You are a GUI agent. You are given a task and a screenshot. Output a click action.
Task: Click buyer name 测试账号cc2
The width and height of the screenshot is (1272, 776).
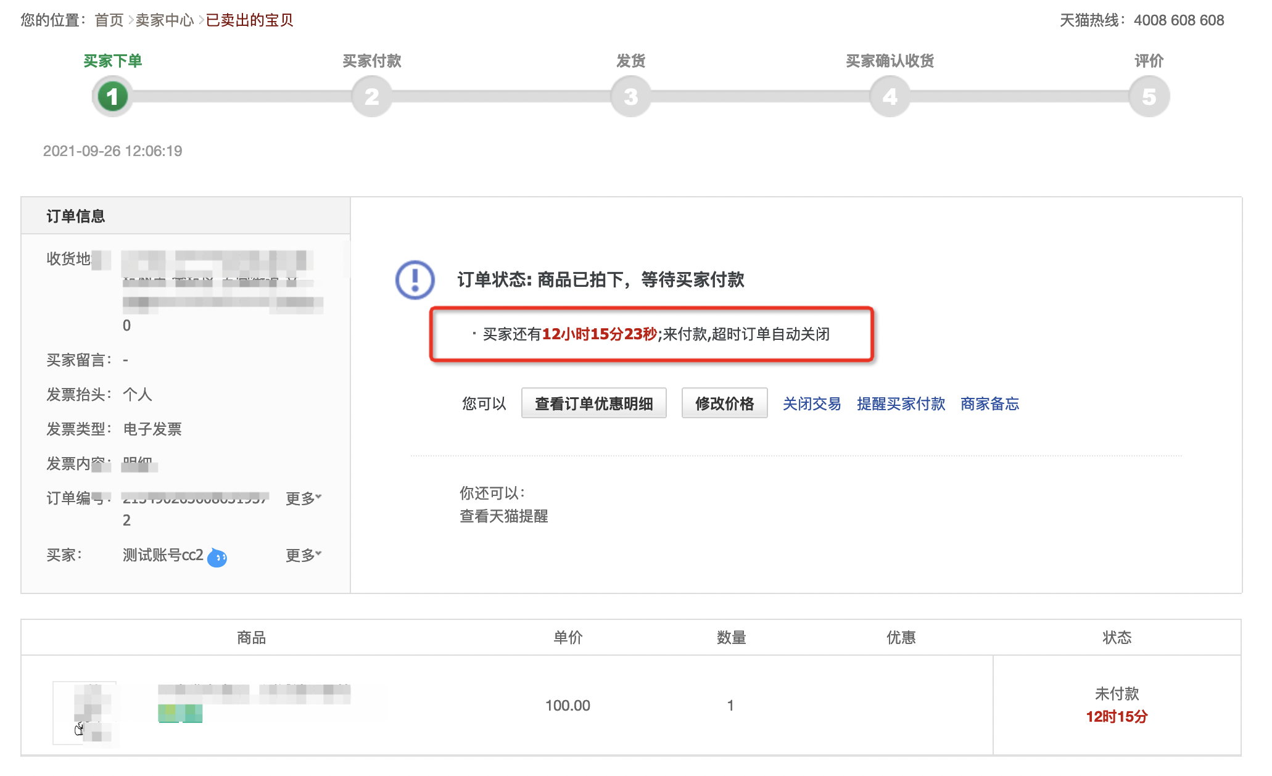pyautogui.click(x=163, y=555)
